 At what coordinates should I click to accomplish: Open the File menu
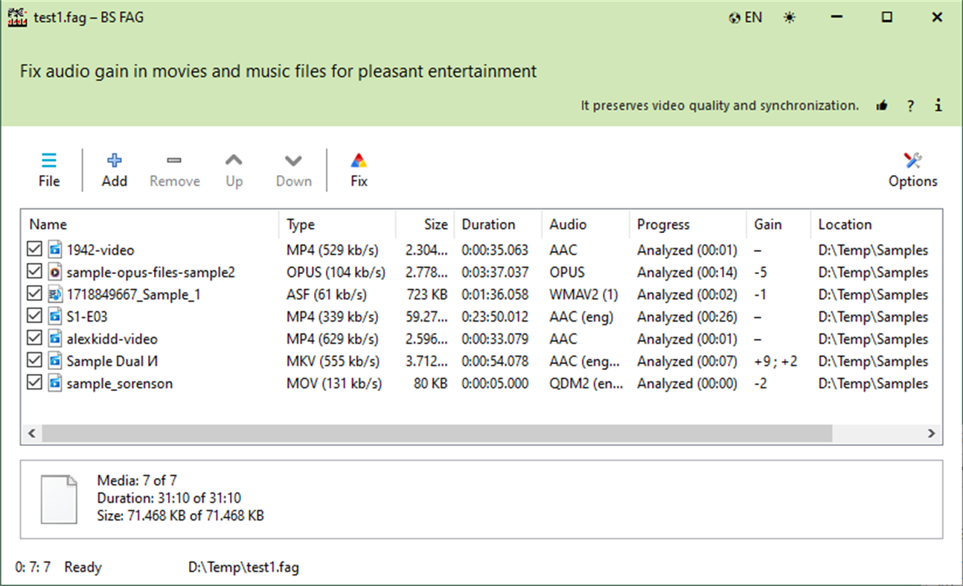pos(48,168)
